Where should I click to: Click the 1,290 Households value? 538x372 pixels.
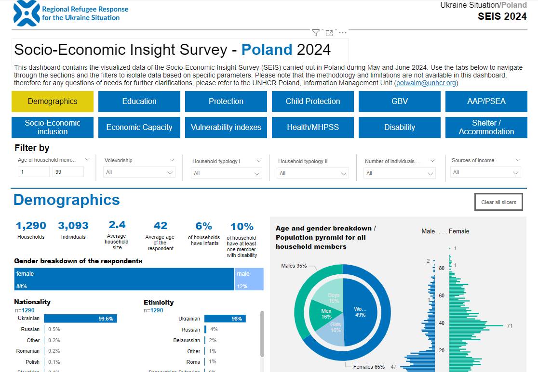tap(31, 225)
